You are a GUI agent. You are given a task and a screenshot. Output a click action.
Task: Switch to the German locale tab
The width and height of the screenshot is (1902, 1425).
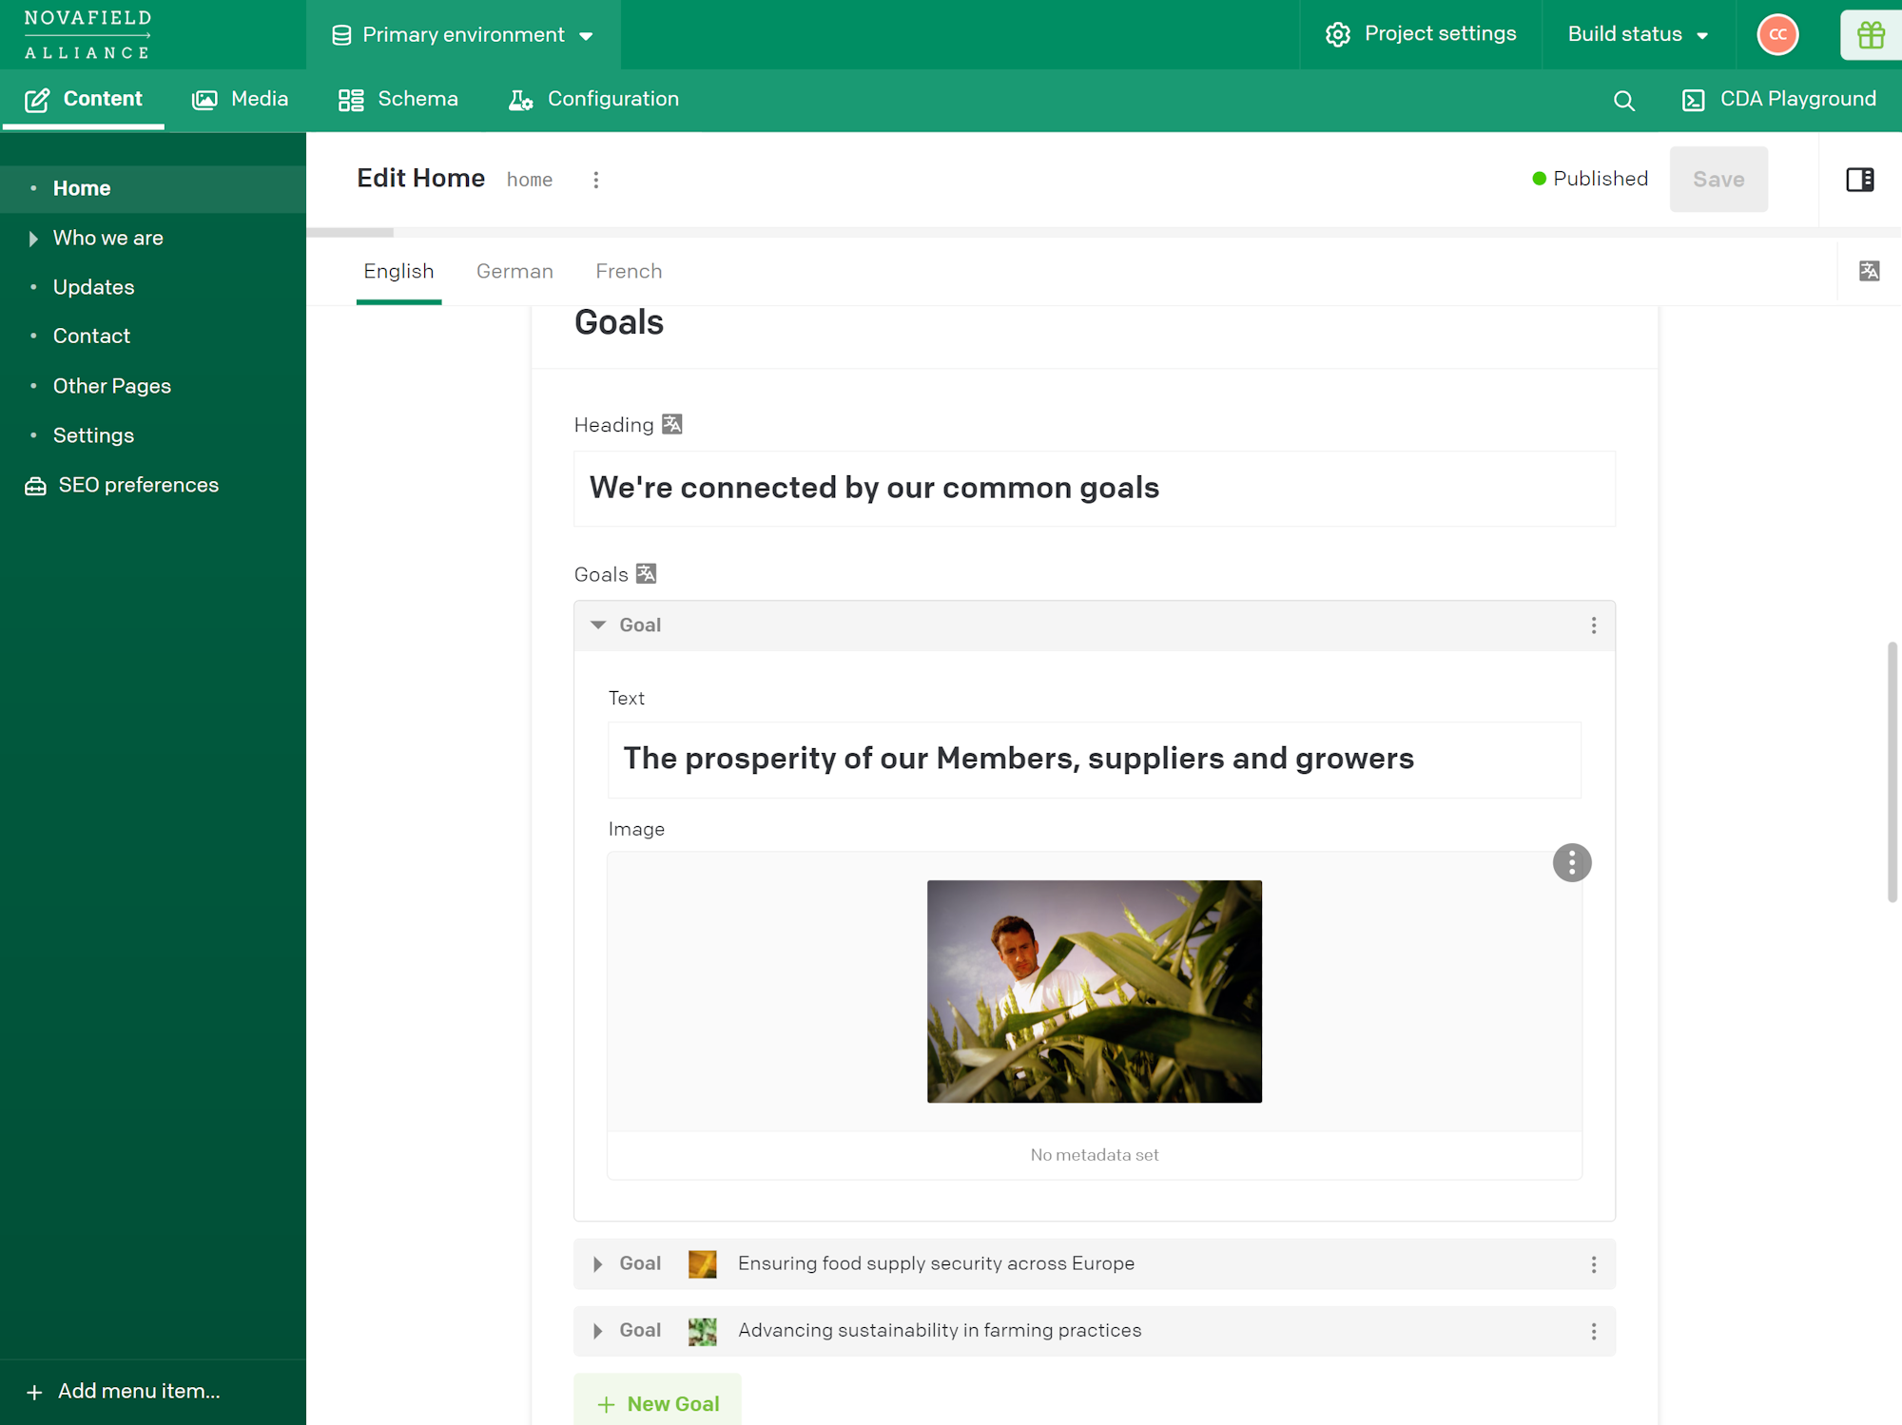click(514, 272)
